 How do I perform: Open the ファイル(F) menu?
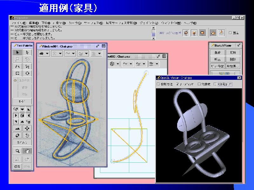[x=19, y=23]
